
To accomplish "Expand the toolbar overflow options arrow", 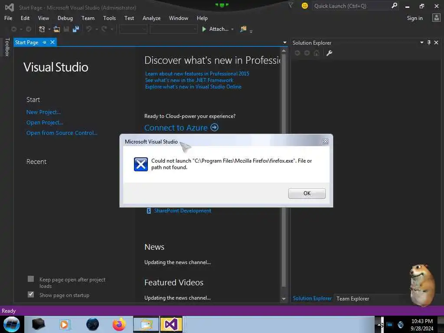I will click(x=251, y=31).
